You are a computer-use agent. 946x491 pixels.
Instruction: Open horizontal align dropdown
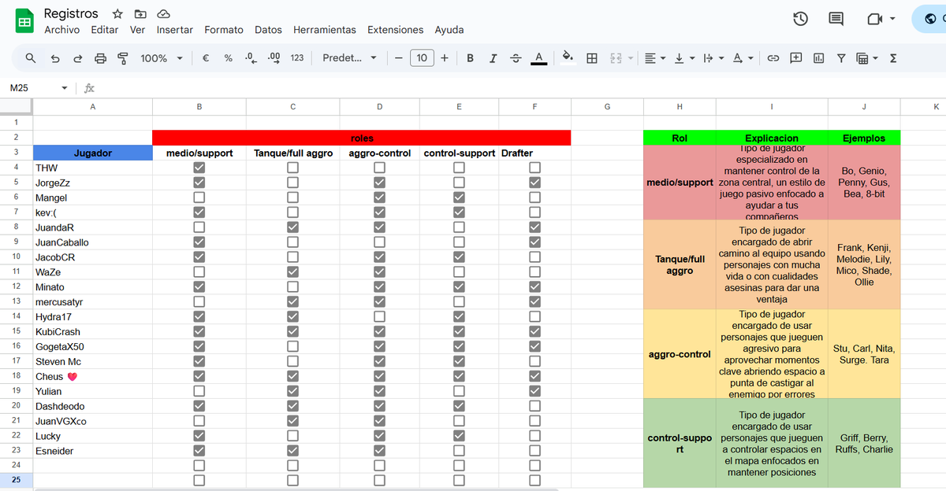pyautogui.click(x=654, y=58)
